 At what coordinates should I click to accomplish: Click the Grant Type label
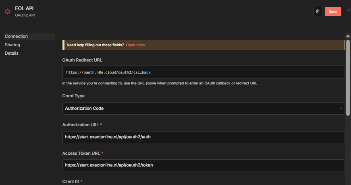coord(73,96)
